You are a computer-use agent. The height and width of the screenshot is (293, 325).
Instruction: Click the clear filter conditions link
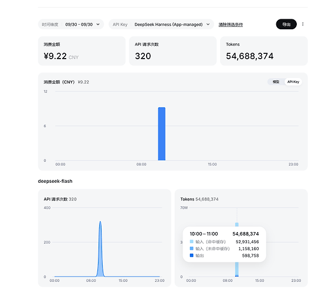231,25
